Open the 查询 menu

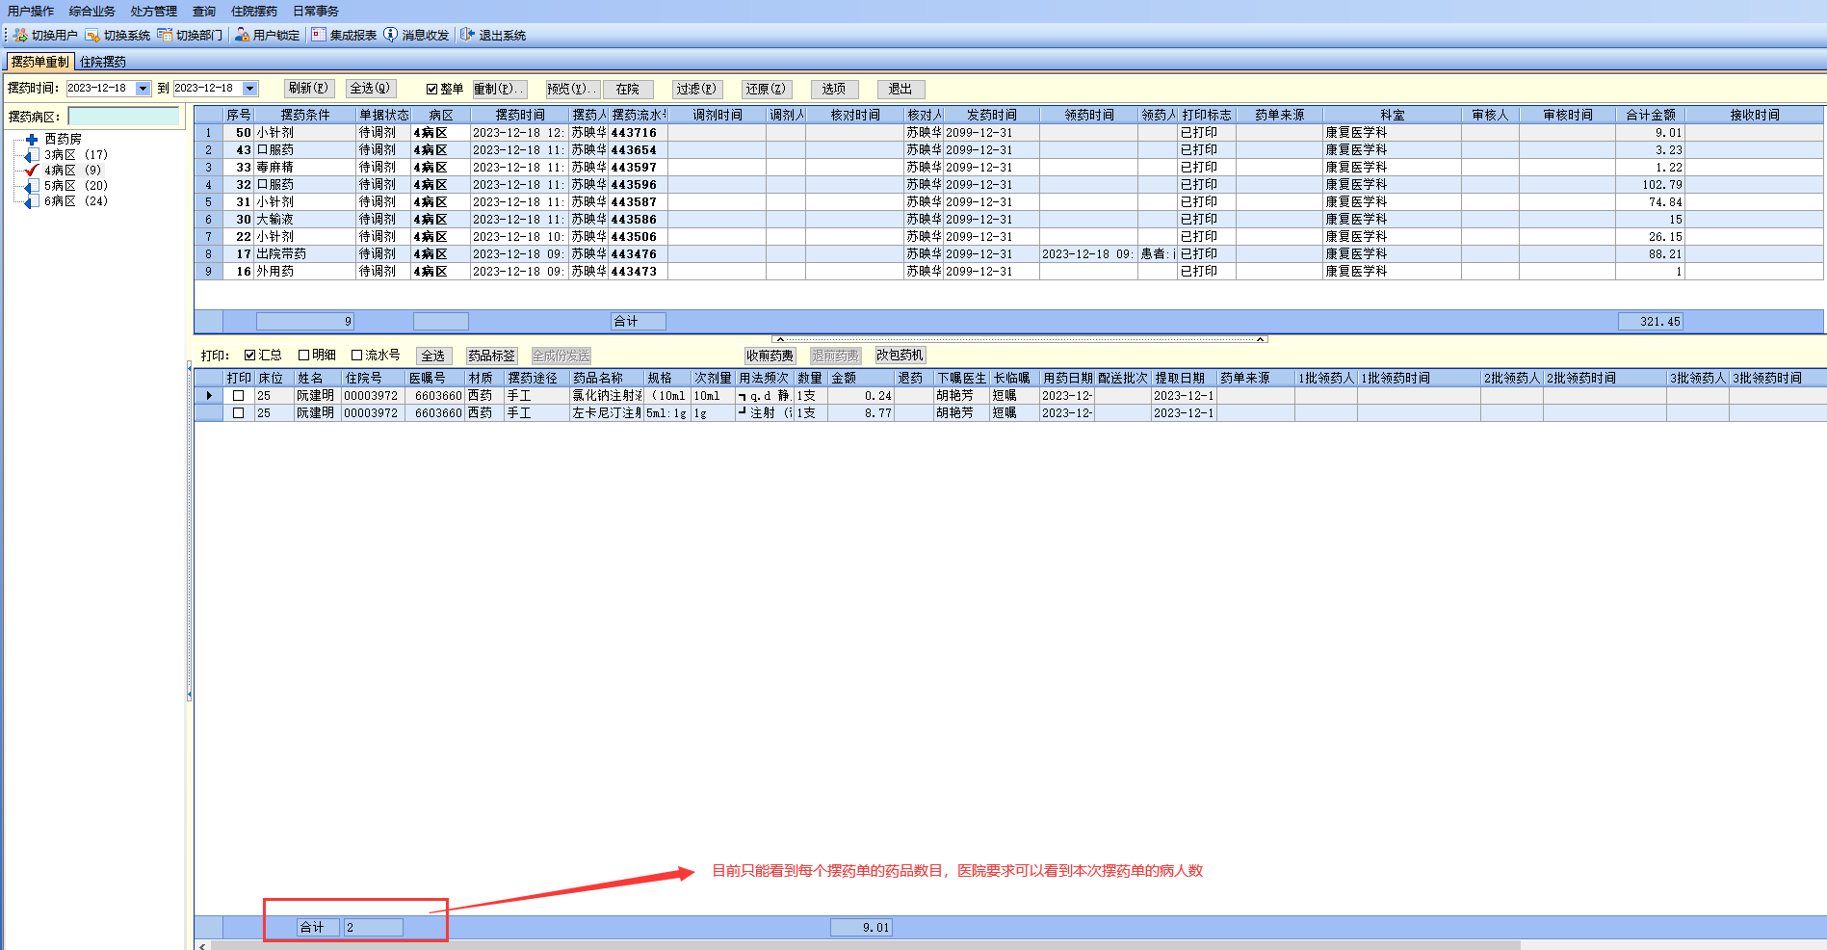point(204,12)
